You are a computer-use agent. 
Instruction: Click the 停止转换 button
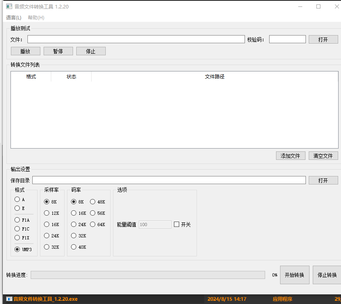click(327, 275)
